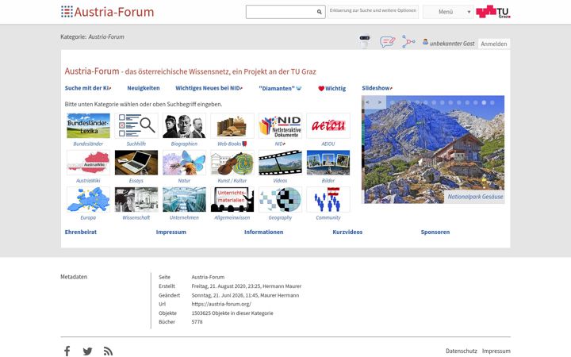Open Suche mit der KI
The height and width of the screenshot is (357, 571).
[x=88, y=88]
